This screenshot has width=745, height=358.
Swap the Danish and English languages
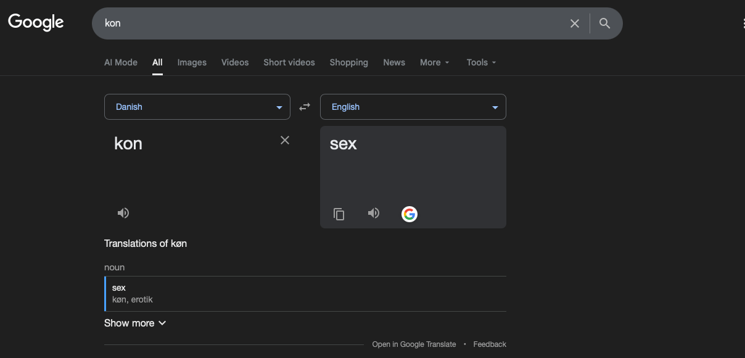coord(305,107)
